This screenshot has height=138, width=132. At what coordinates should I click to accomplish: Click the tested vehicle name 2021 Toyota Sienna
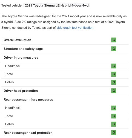point(57,5)
